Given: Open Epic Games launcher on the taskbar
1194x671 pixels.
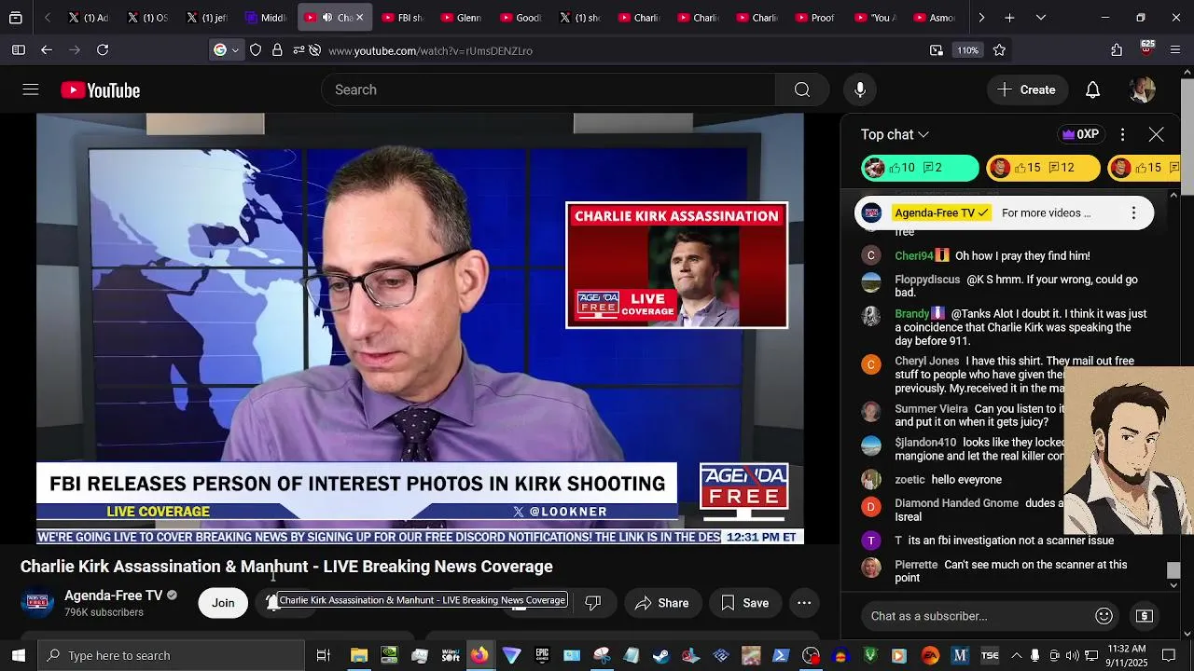Looking at the screenshot, I should pos(541,655).
